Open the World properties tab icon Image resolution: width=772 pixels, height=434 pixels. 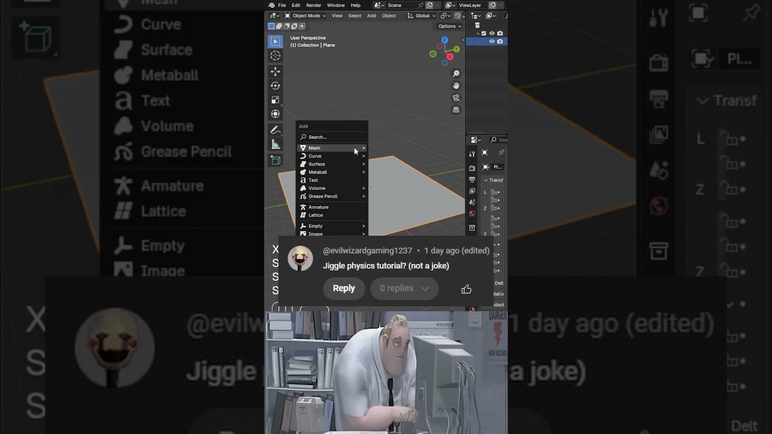pyautogui.click(x=472, y=213)
